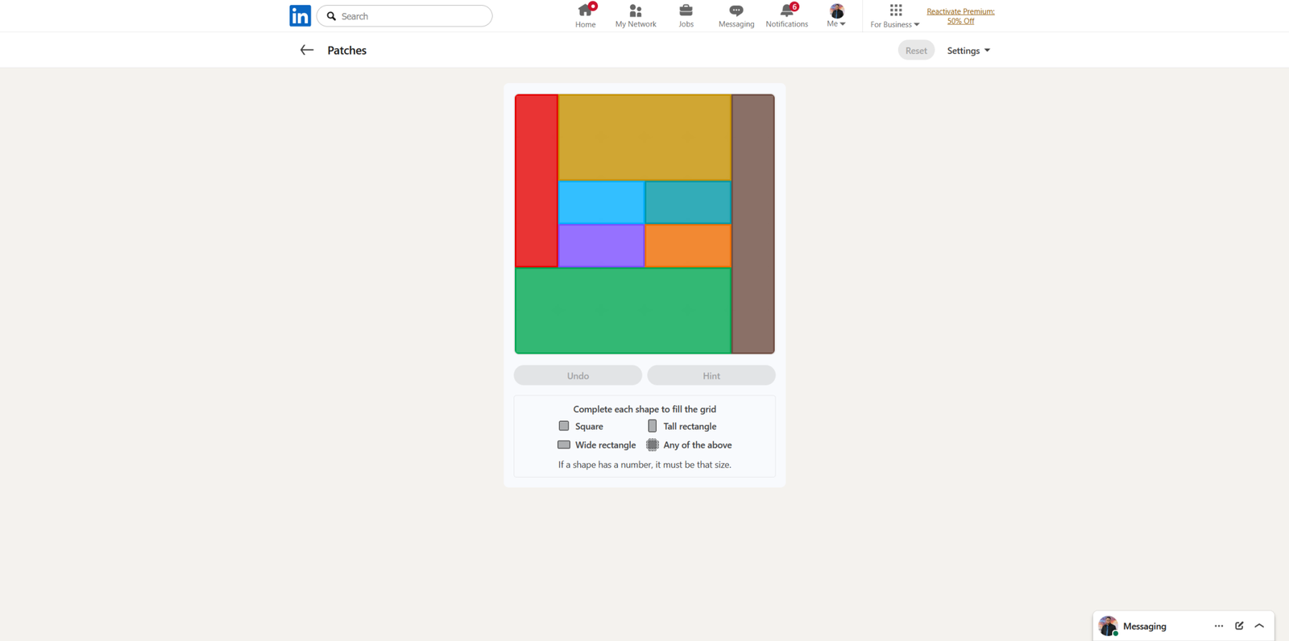This screenshot has height=641, width=1289.
Task: Open messaging options three-dot menu
Action: click(x=1219, y=626)
